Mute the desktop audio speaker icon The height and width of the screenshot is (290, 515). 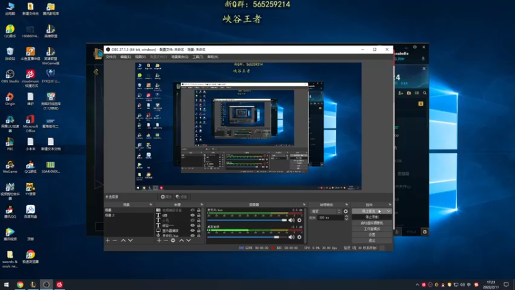click(292, 237)
